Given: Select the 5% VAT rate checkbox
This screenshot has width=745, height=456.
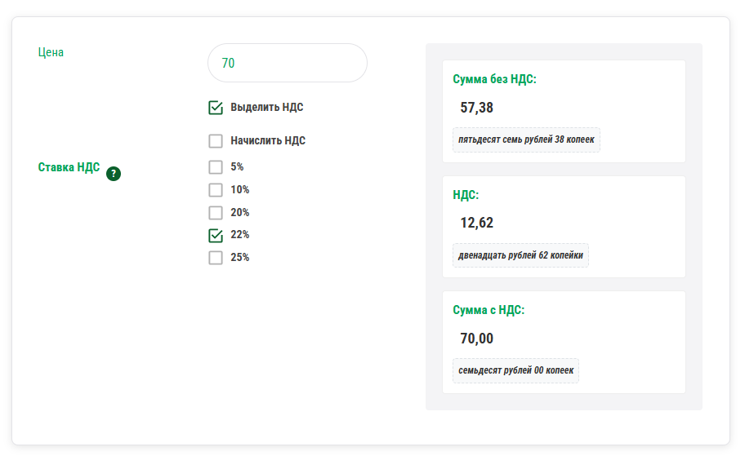Looking at the screenshot, I should pos(216,167).
